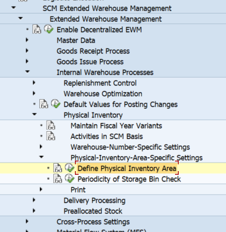Viewport: 226px width, 232px height.
Task: Select highlighted Define Physical Inventory Area entry
Action: 127,169
